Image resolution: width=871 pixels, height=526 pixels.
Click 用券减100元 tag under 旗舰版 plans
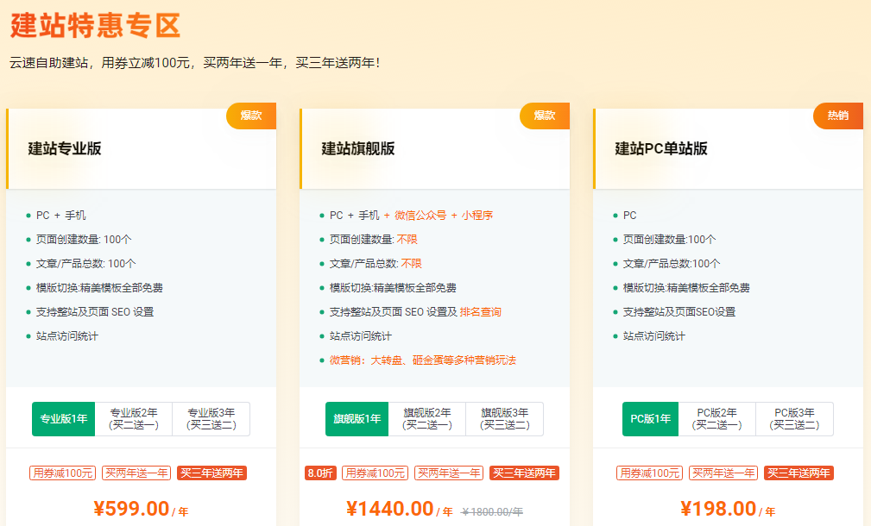click(x=375, y=473)
